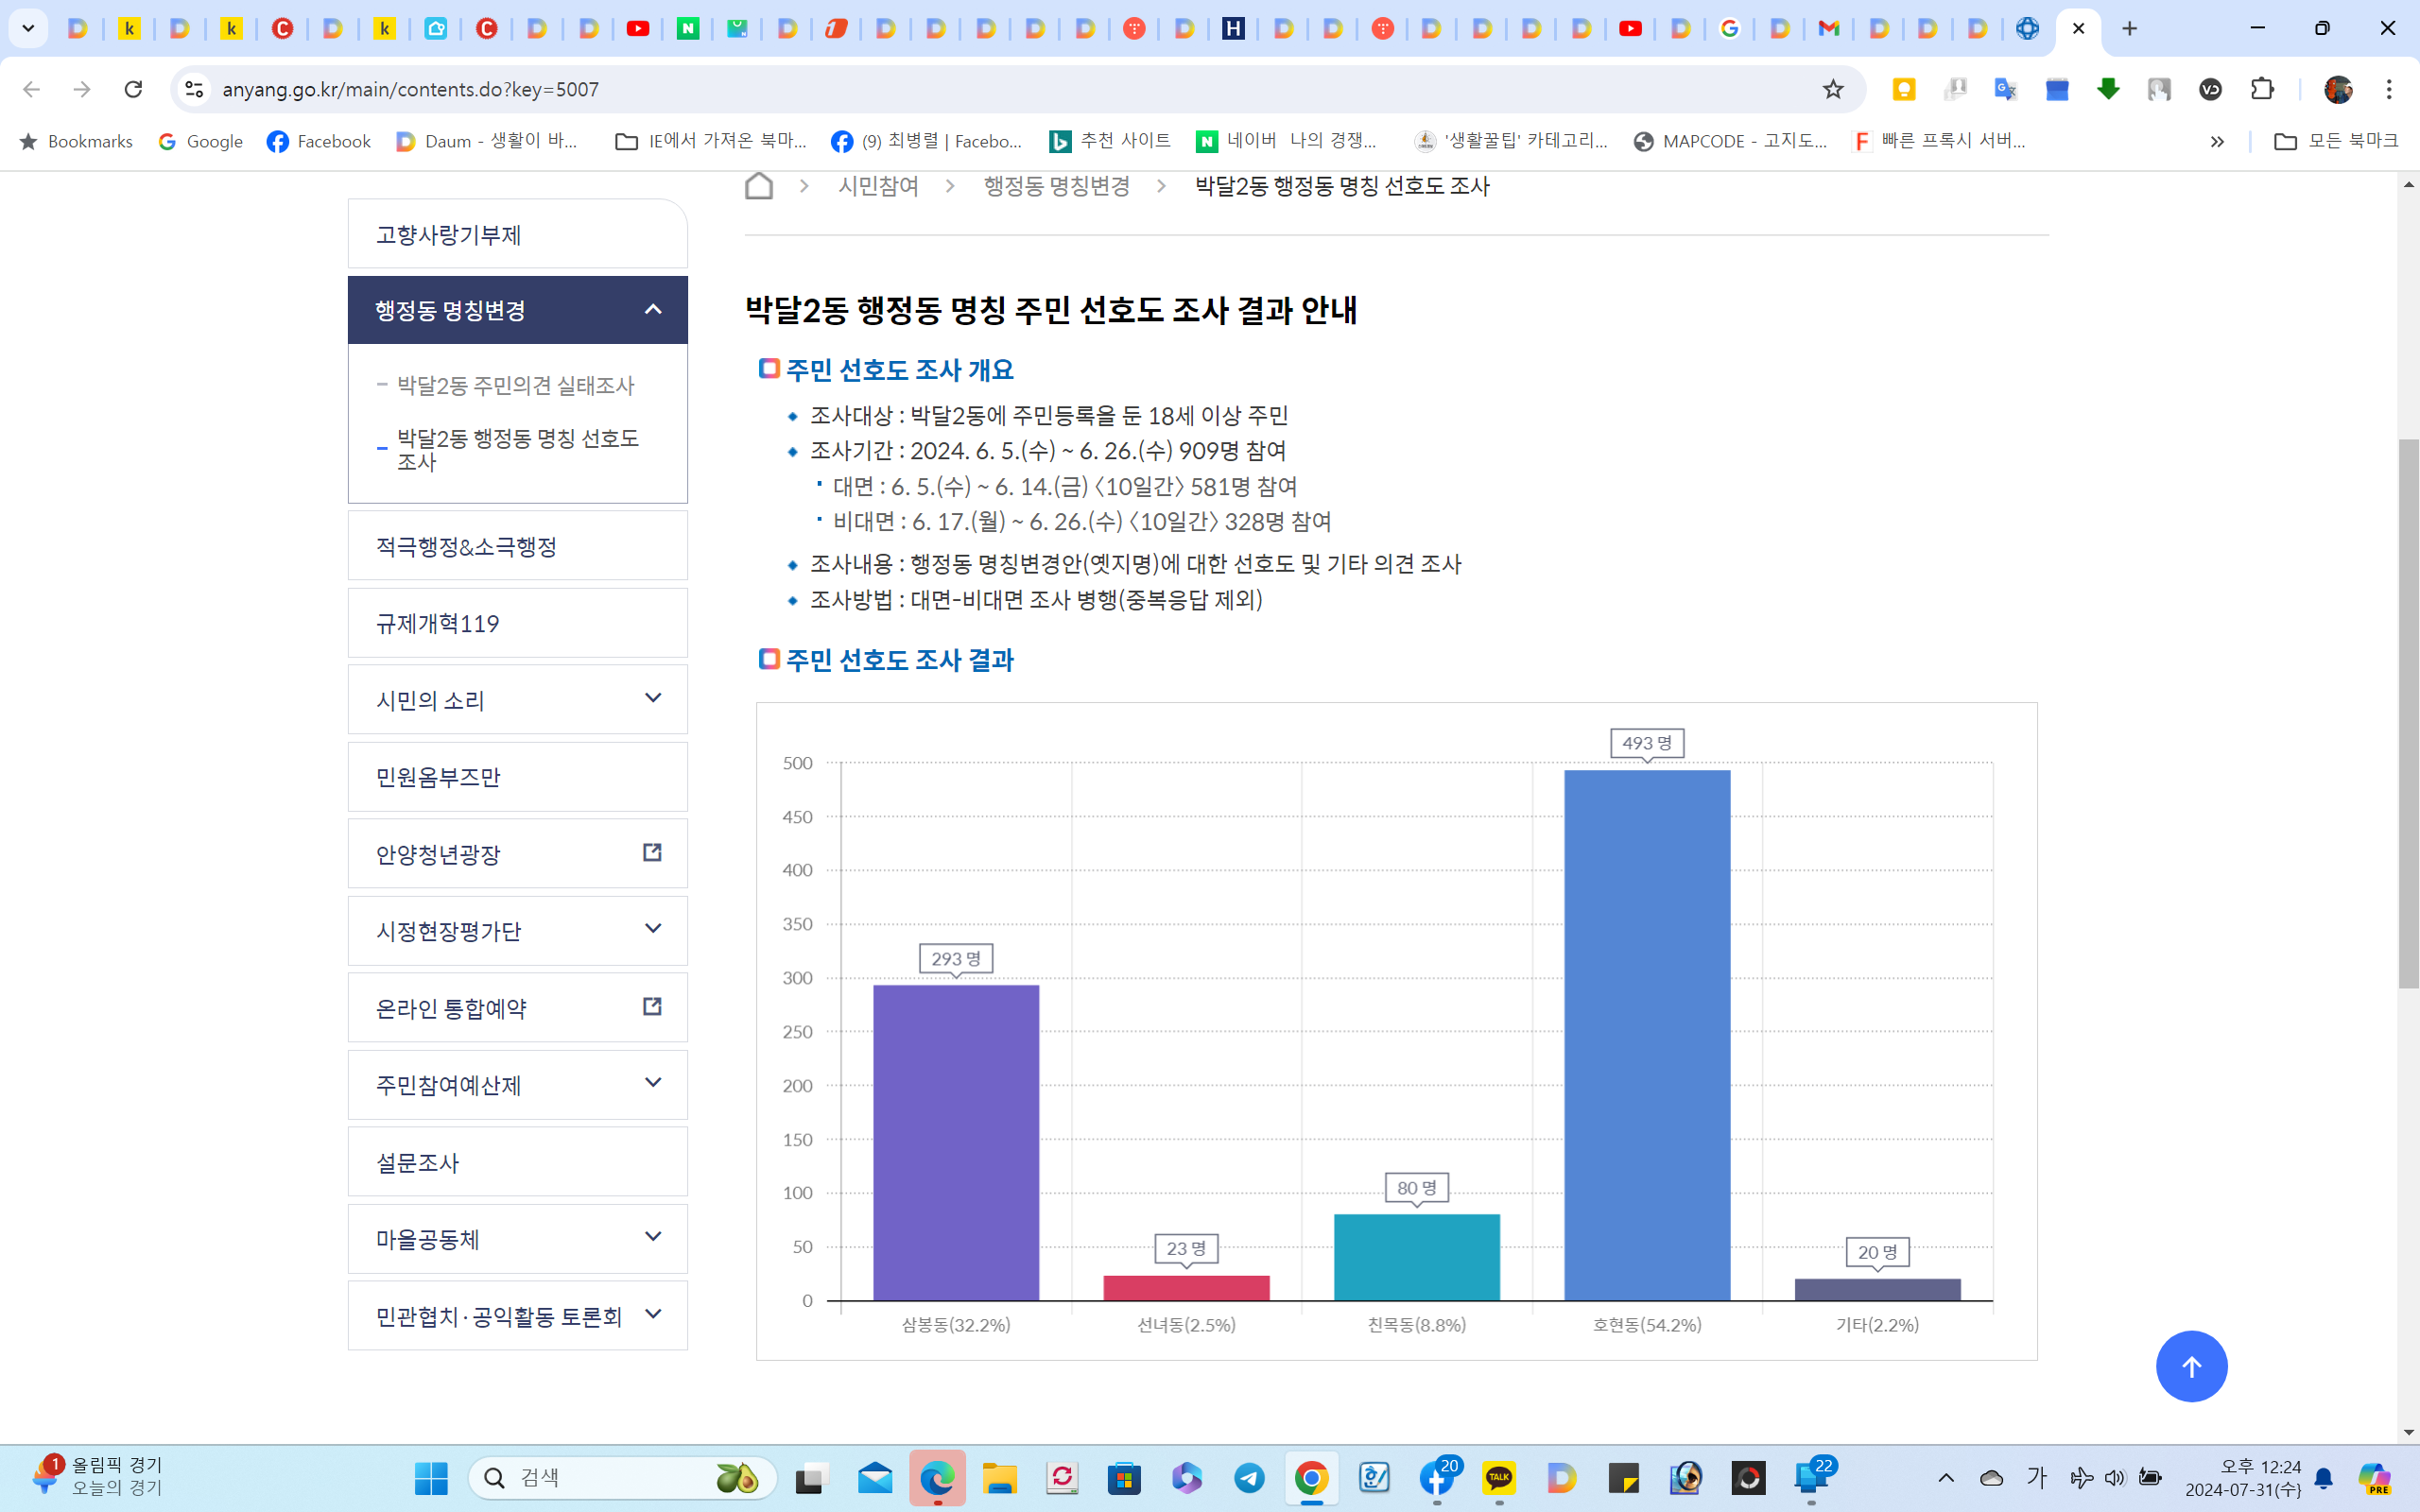Reload the page
The height and width of the screenshot is (1512, 2420).
[x=133, y=90]
